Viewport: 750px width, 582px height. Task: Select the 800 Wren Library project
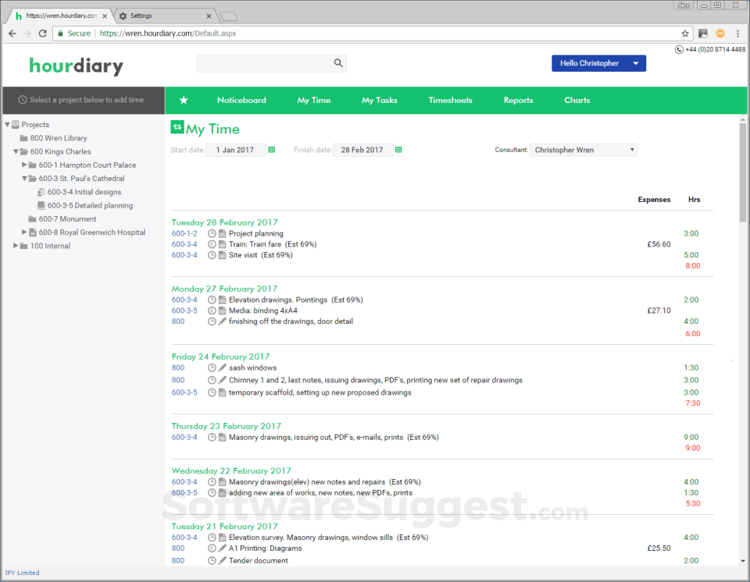pos(59,138)
